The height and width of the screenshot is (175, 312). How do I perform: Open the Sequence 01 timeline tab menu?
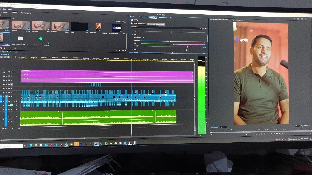click(10, 52)
